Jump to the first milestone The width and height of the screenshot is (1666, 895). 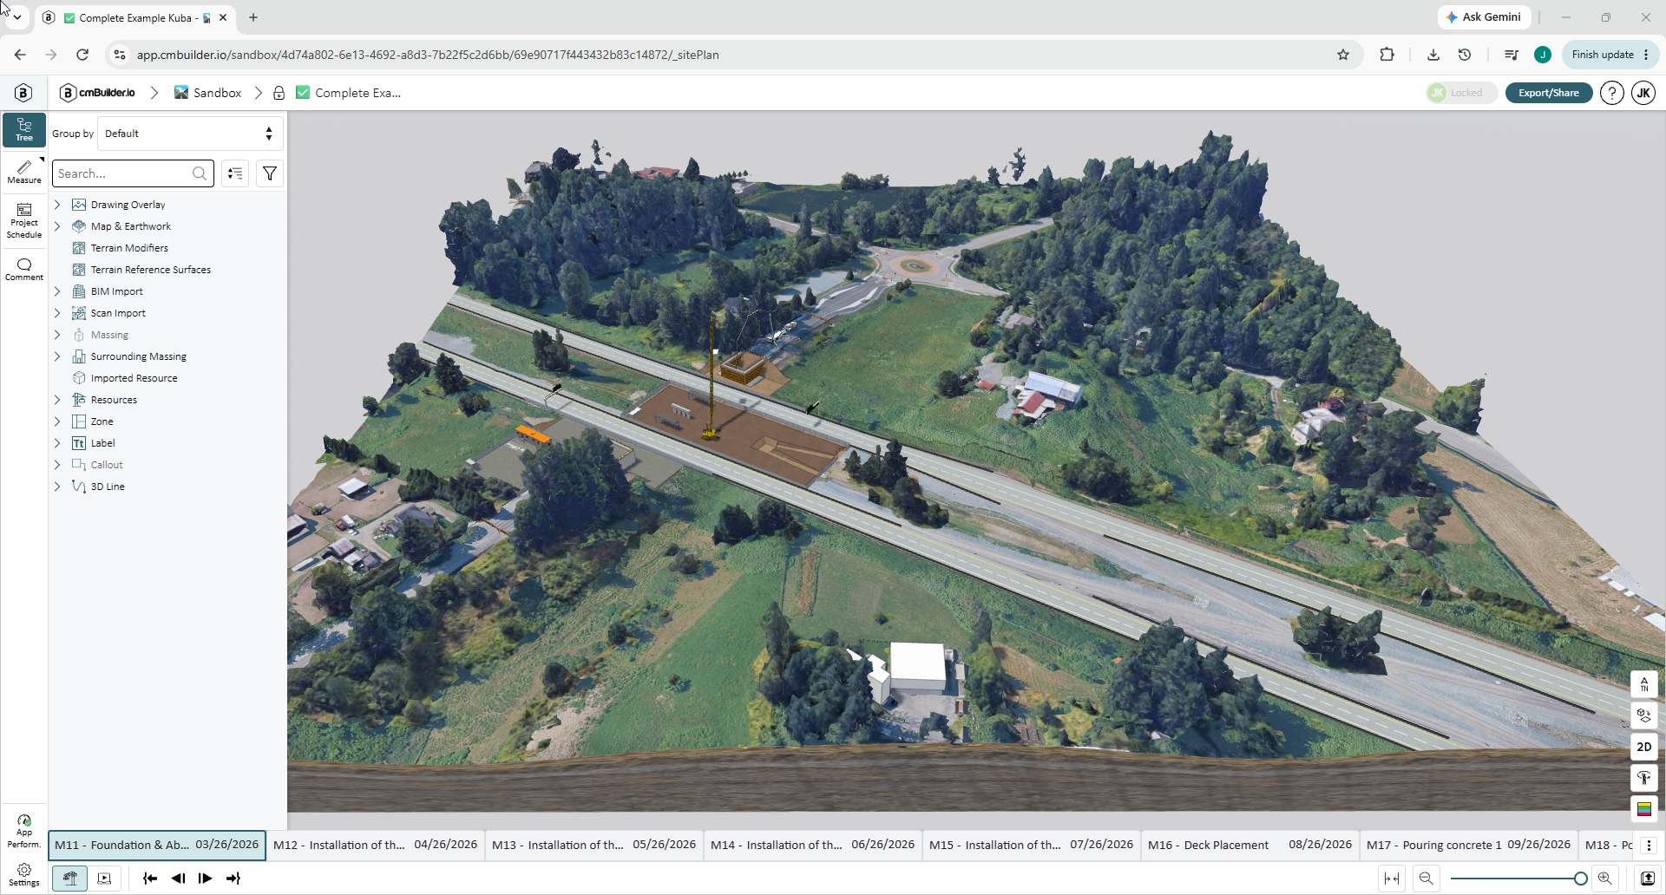(150, 879)
